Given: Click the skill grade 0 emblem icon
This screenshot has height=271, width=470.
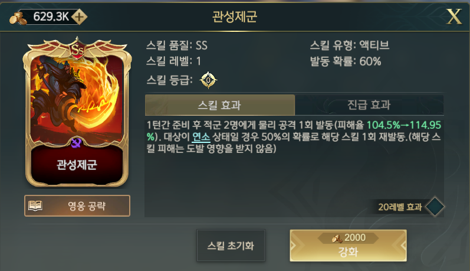Looking at the screenshot, I should point(208,80).
